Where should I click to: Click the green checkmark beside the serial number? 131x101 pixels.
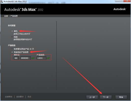33,58
